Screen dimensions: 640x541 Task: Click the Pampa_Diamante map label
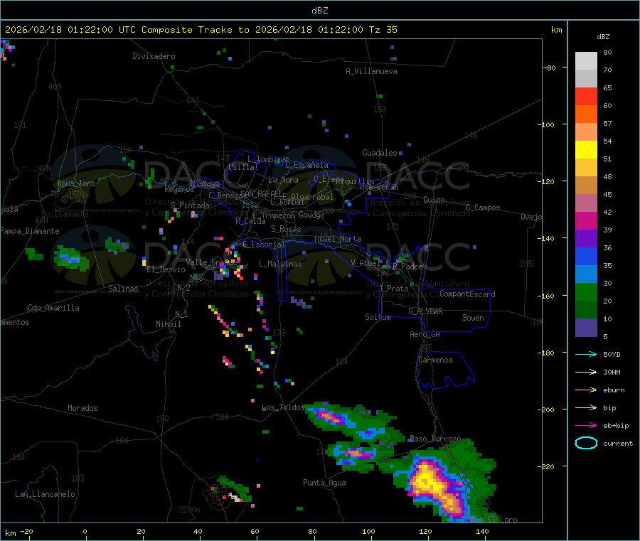tap(29, 231)
